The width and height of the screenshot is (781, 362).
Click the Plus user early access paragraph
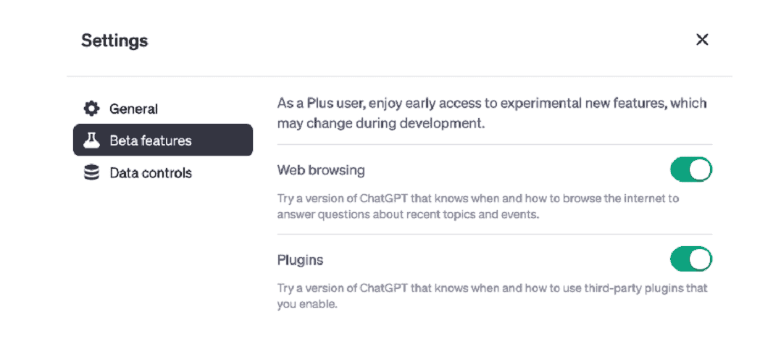(x=492, y=114)
